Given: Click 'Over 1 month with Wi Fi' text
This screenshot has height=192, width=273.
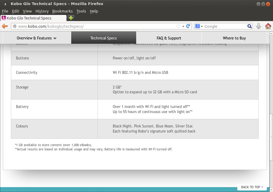Looking at the screenshot, I should (x=151, y=106).
